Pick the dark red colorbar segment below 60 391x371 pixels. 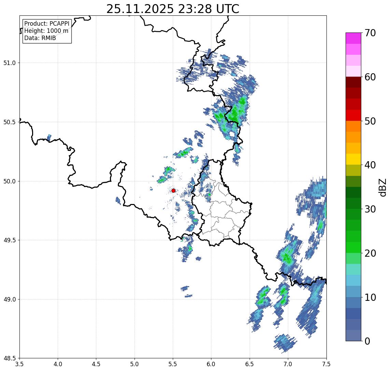click(353, 82)
